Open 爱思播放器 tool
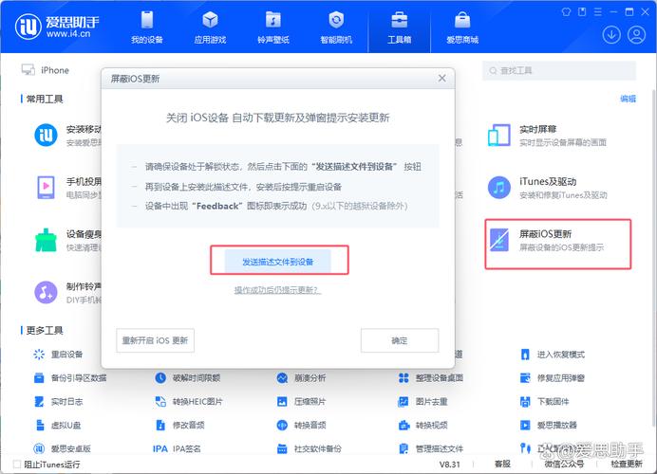 548,425
